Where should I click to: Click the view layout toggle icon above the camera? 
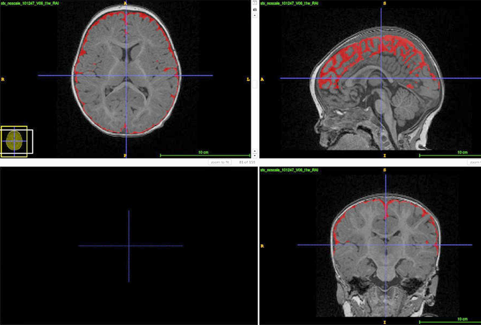(x=254, y=3)
